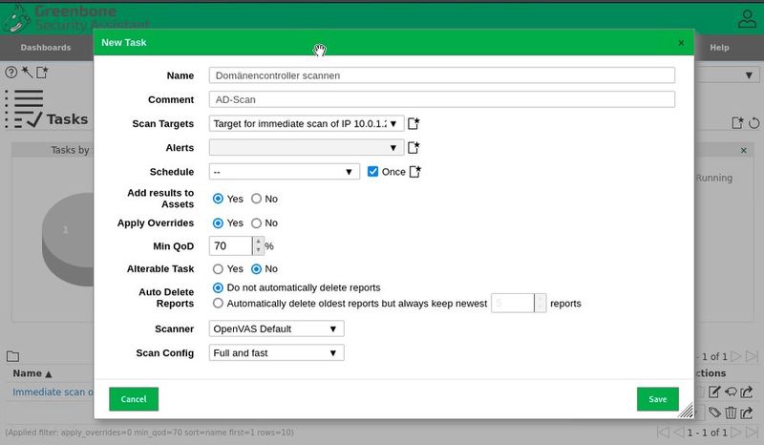Image resolution: width=764 pixels, height=445 pixels.
Task: Expand the Scanner dropdown showing OpenVAS Default
Action: 276,328
